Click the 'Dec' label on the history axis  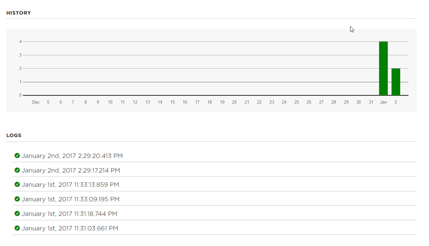pos(36,102)
